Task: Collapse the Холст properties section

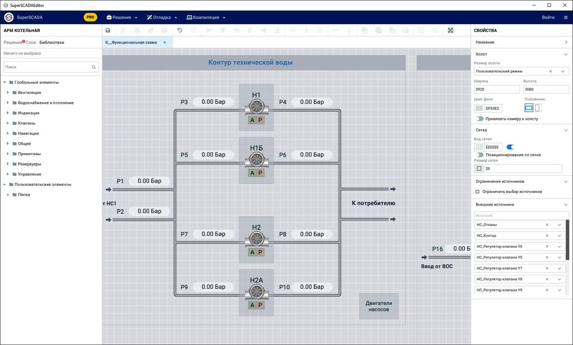Action: pyautogui.click(x=566, y=54)
